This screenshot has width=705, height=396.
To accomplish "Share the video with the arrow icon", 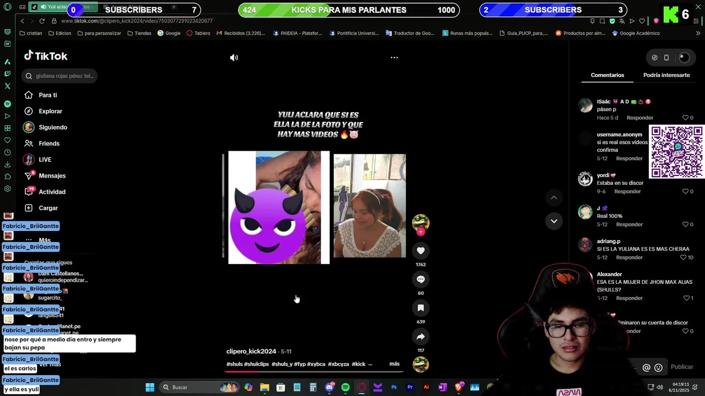I will (x=421, y=337).
